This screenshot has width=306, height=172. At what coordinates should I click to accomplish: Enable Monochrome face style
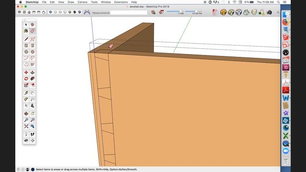pyautogui.click(x=80, y=12)
